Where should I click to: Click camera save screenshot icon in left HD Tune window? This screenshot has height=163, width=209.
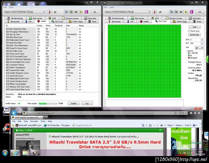coord(76,12)
